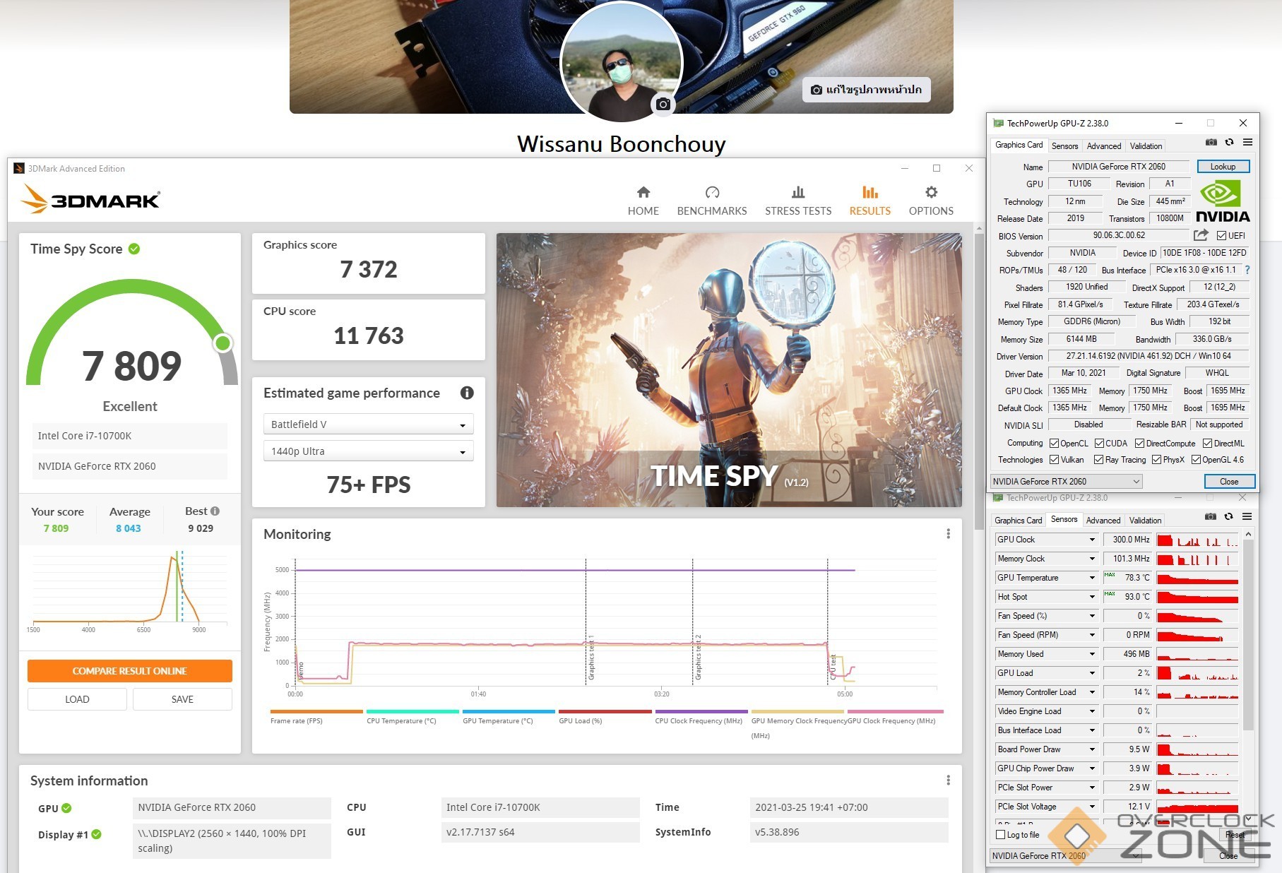Click the GPU-Z screenshot camera icon
The width and height of the screenshot is (1282, 873).
[x=1211, y=143]
